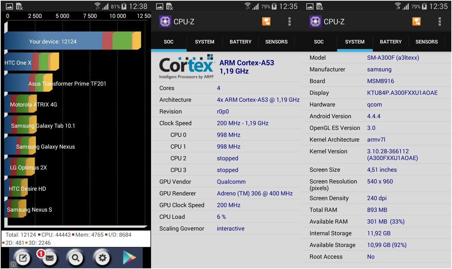Tap the CPU-Z chip logo above the Cortex banner
The image size is (452, 269).
165,22
